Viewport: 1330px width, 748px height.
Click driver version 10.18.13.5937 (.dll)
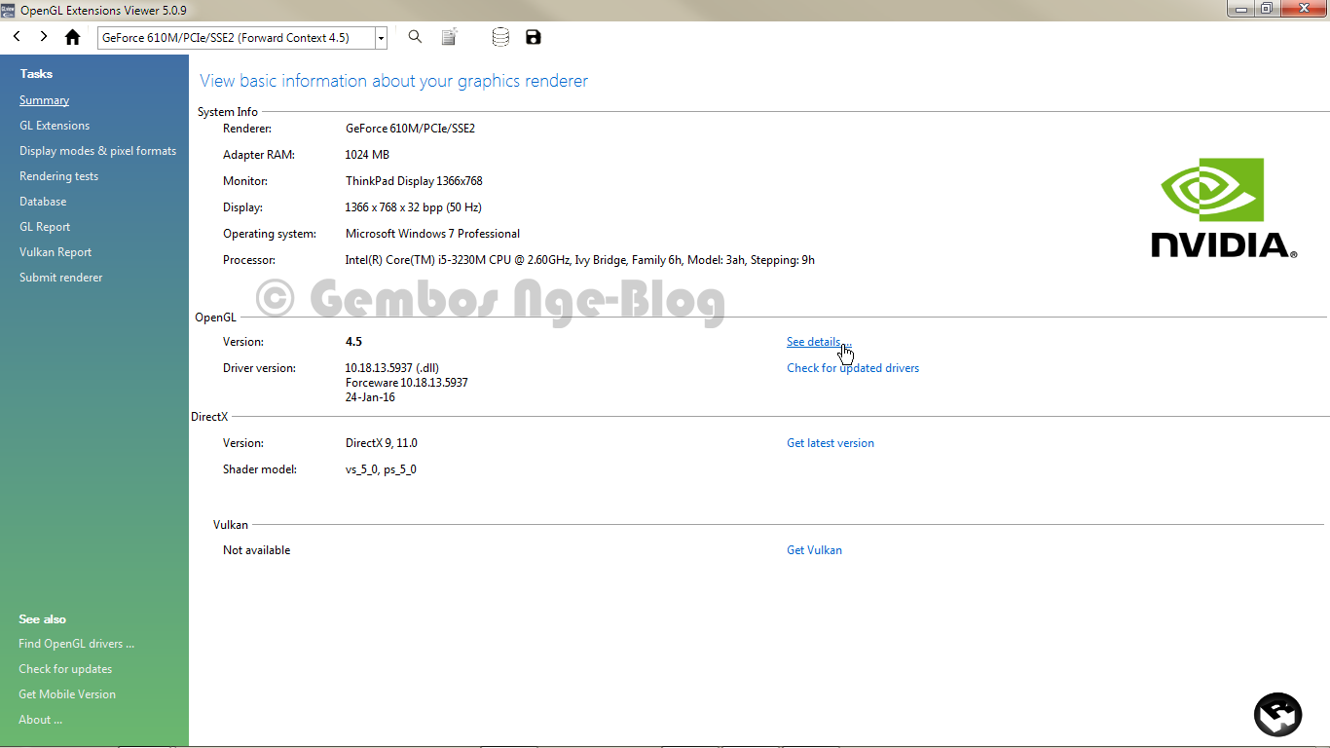pyautogui.click(x=391, y=368)
